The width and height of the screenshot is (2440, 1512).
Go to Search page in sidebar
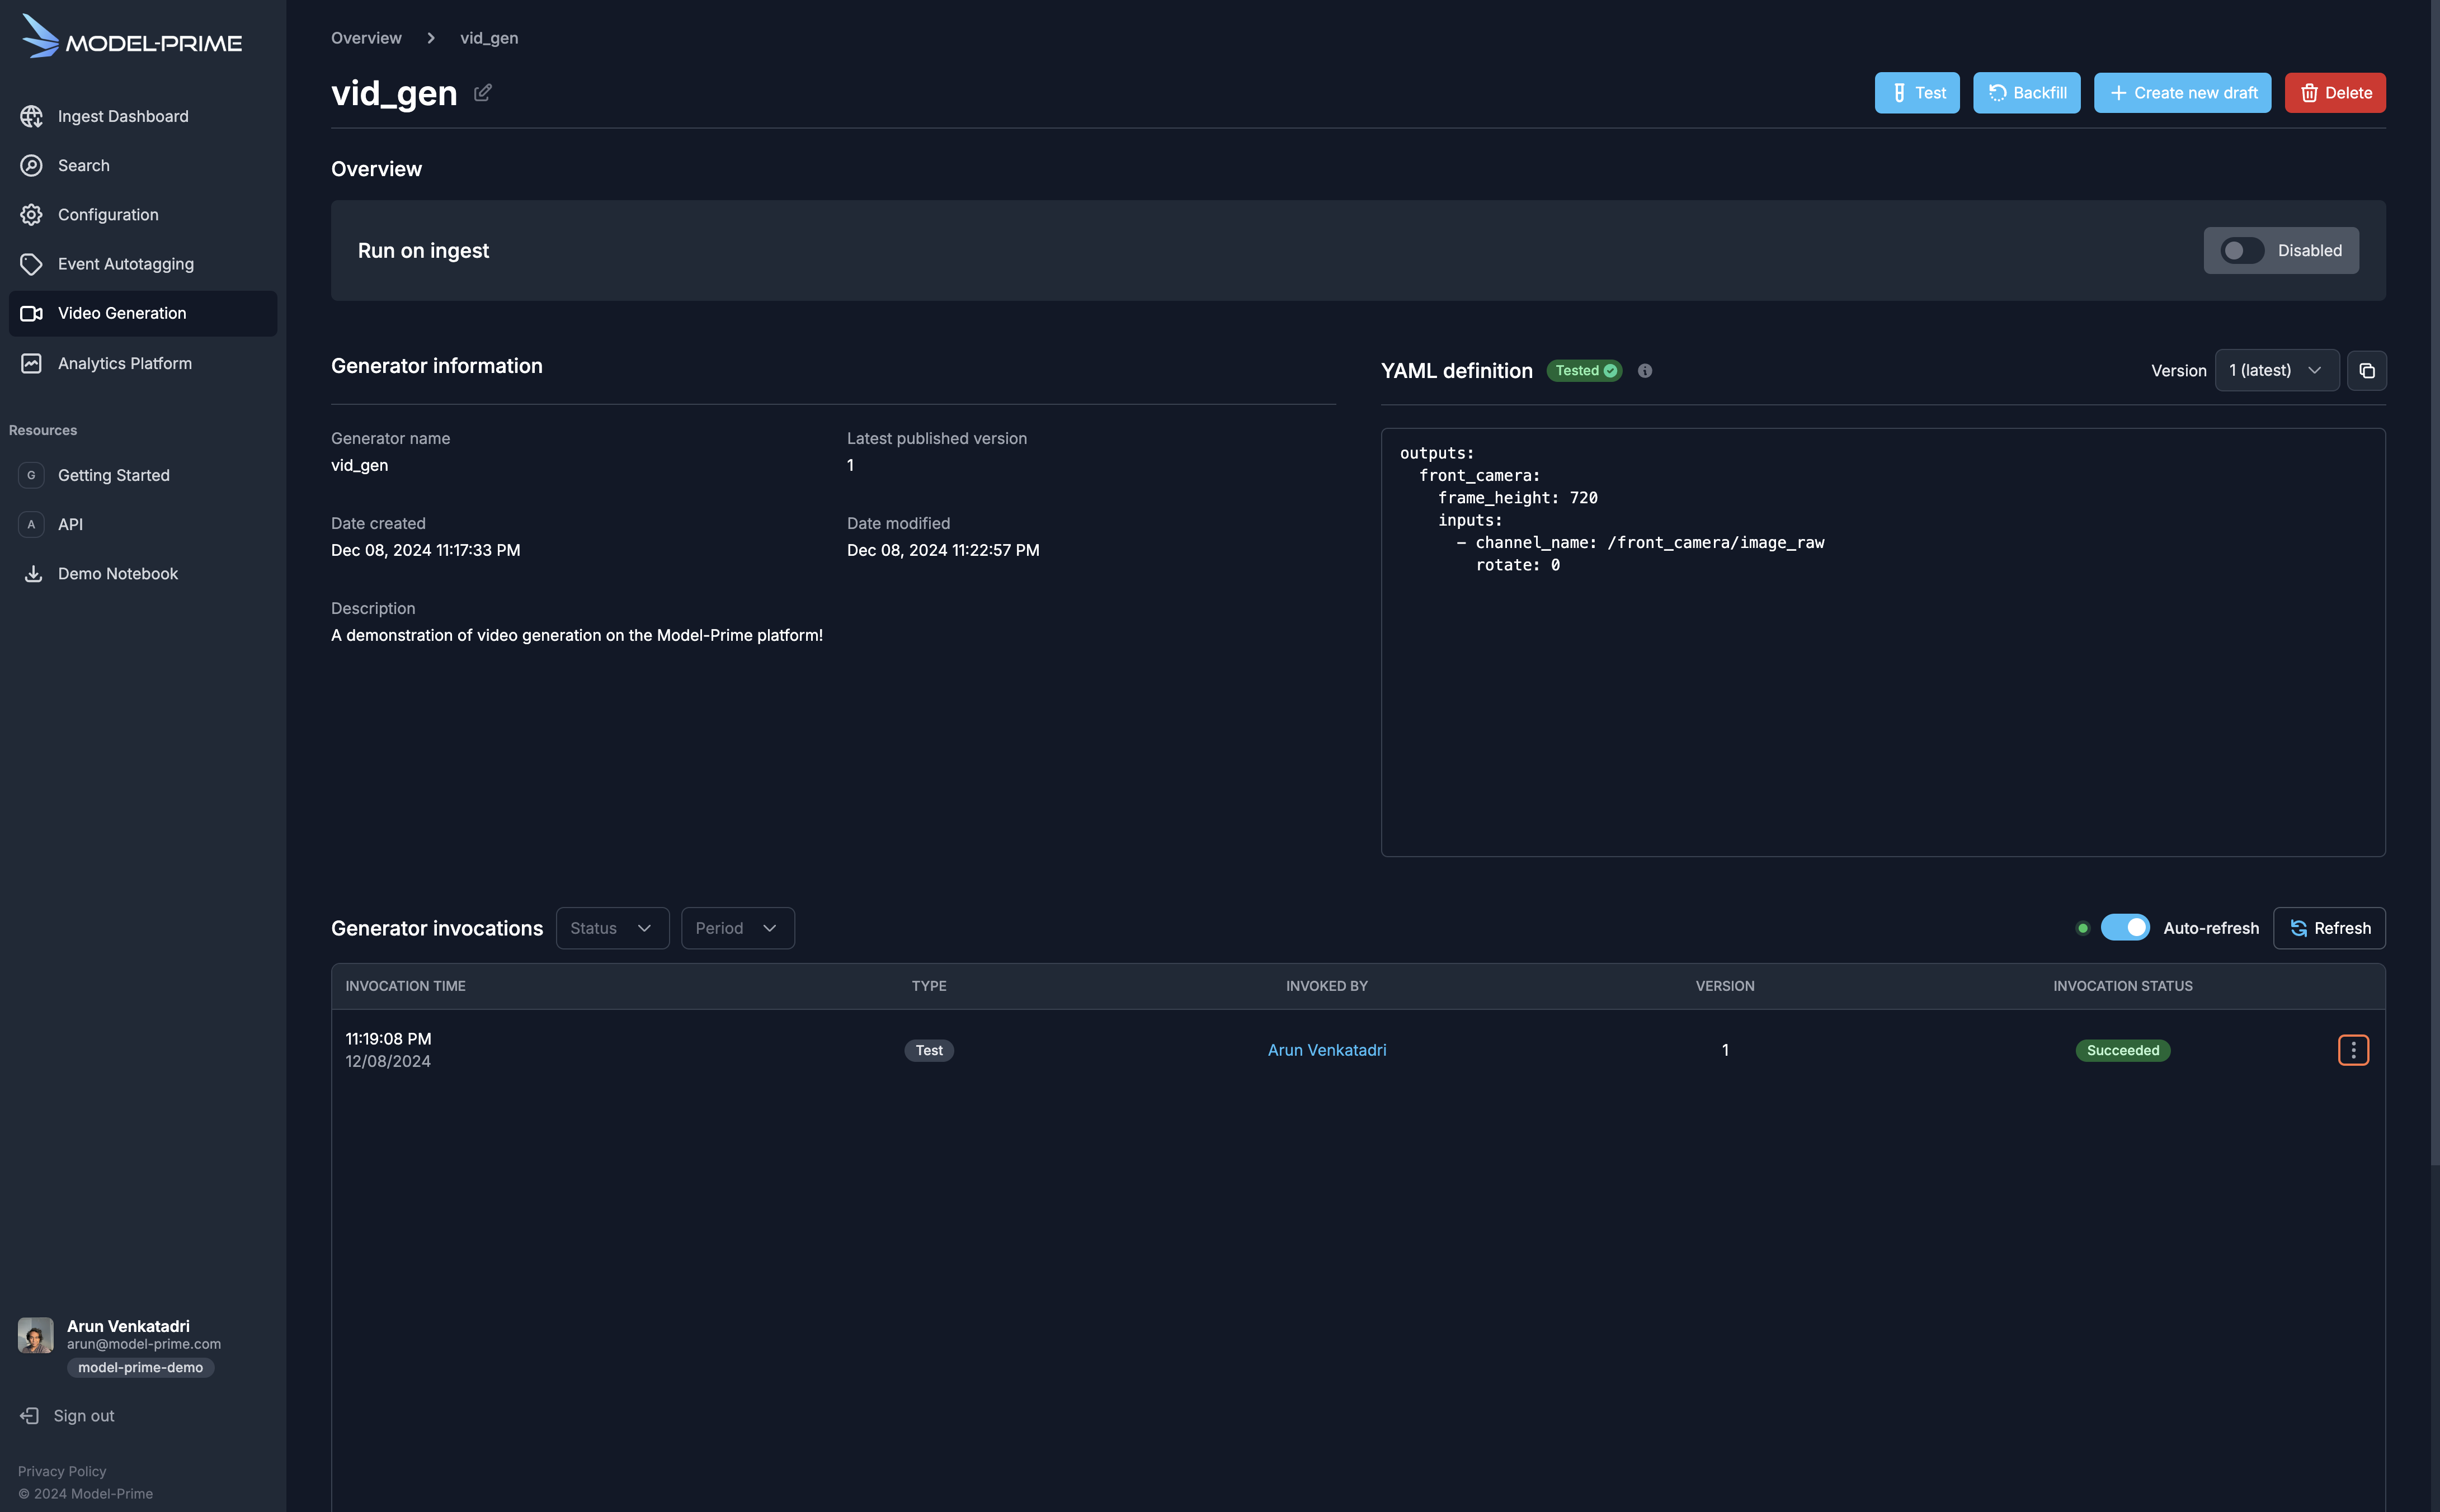[x=143, y=165]
